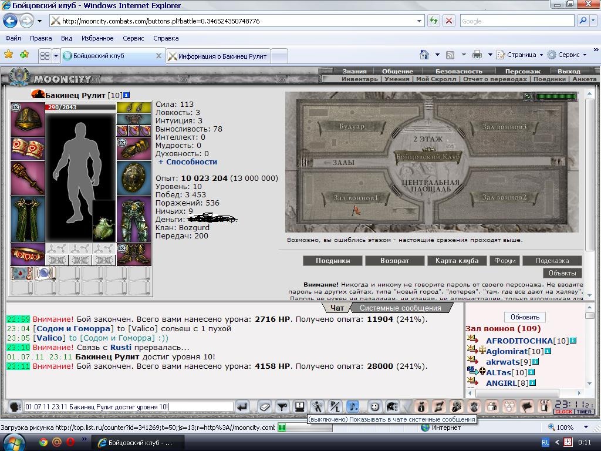The width and height of the screenshot is (601, 451).
Task: Click the speaking head icon left of chat input
Action: coord(15,406)
